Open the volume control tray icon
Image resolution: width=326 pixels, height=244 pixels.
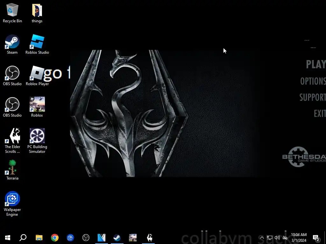[277, 238]
